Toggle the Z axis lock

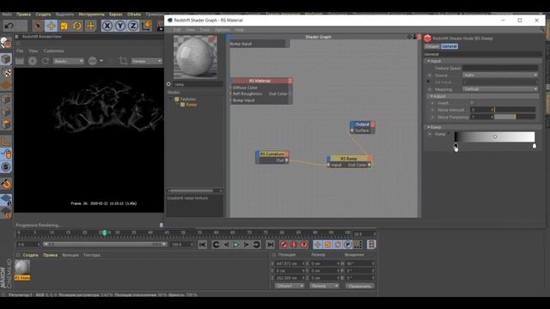coord(133,26)
